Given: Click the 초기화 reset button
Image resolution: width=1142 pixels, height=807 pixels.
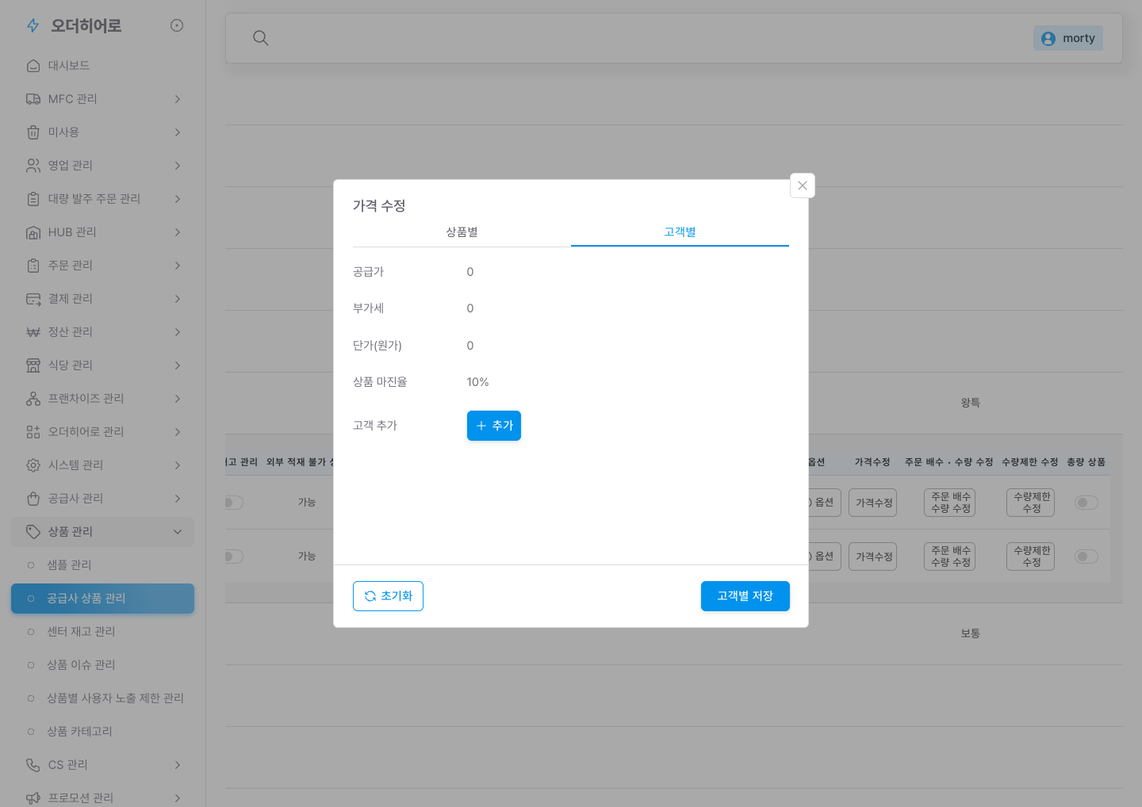Looking at the screenshot, I should click(388, 596).
